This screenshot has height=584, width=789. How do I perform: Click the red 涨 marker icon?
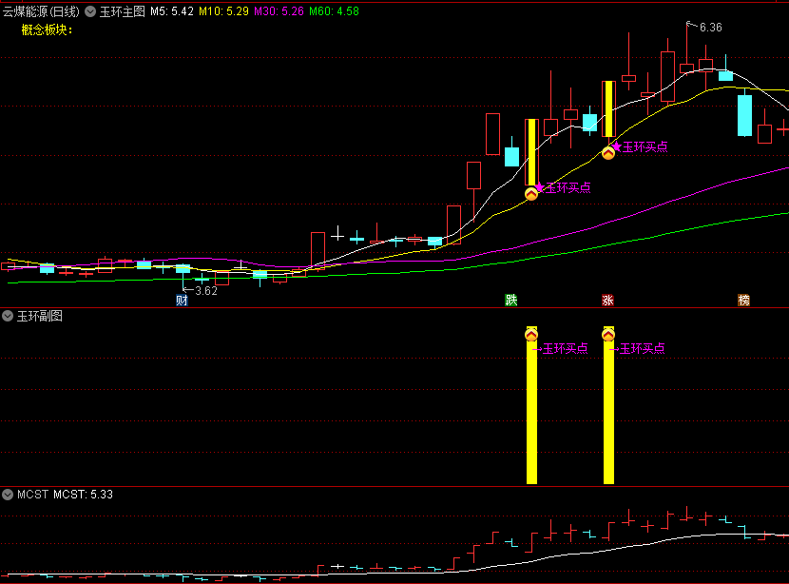coord(607,301)
